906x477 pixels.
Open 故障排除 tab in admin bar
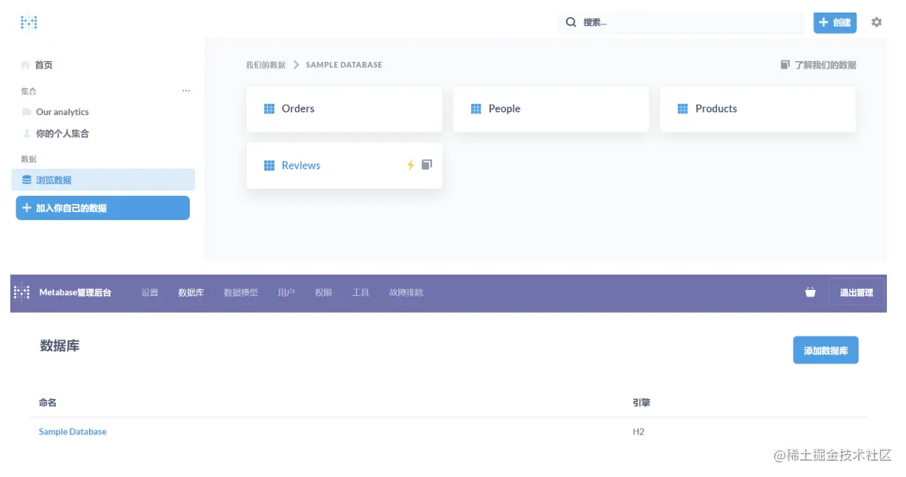point(406,292)
